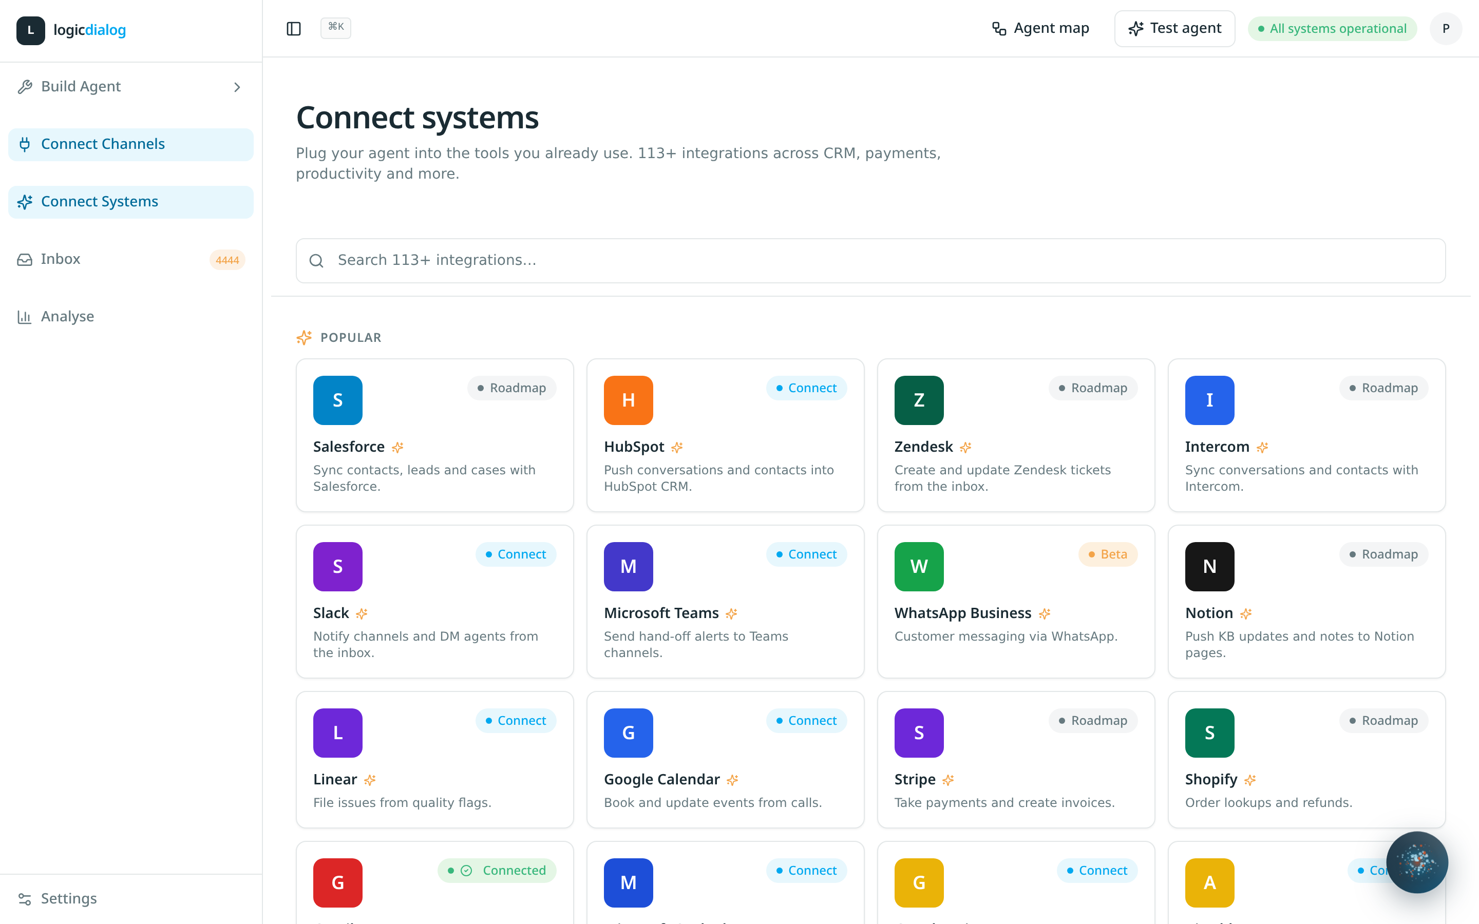Click the Zendesk card description text
This screenshot has width=1479, height=924.
(1002, 478)
